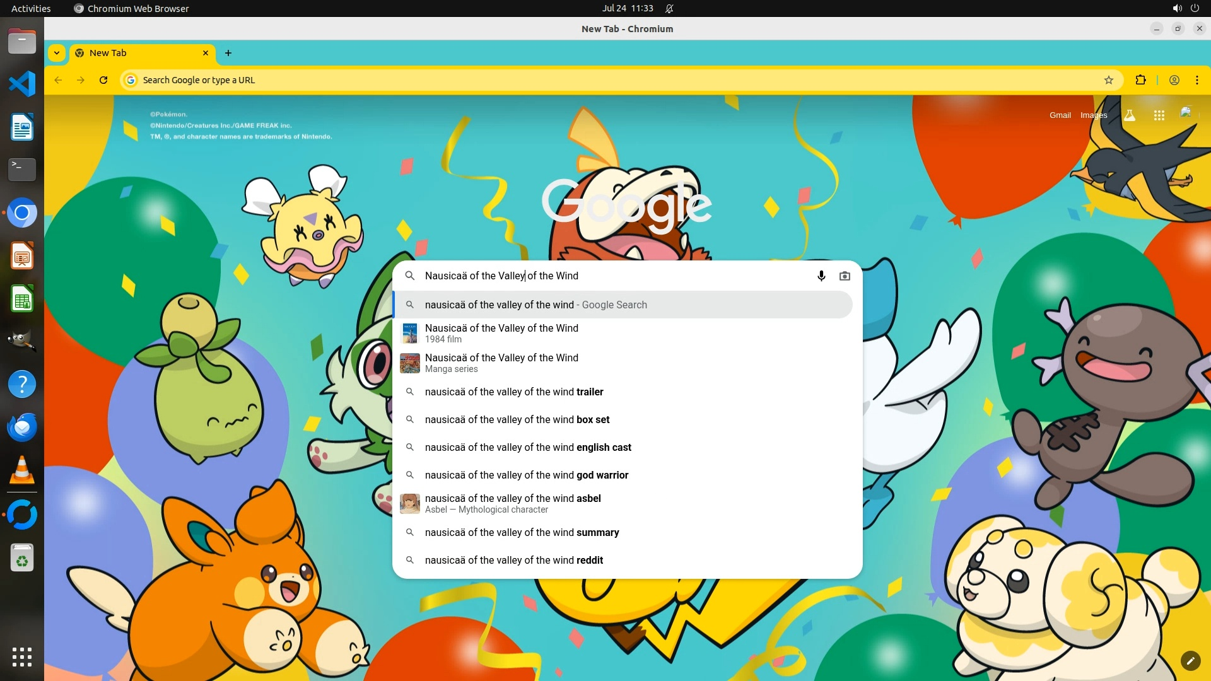Launch Visual Studio Code from dock
1211x681 pixels.
[x=22, y=84]
